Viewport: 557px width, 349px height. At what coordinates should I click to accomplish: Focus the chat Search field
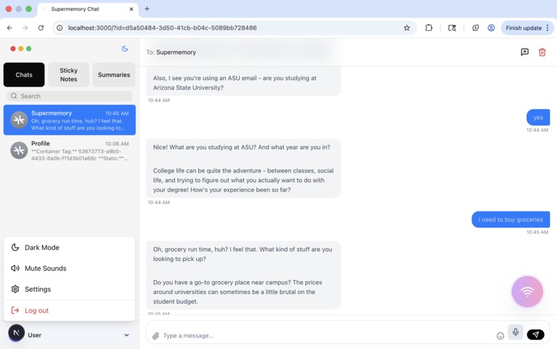70,96
